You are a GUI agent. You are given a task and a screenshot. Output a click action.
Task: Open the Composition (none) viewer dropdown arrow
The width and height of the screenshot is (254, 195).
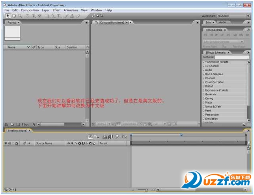(127, 22)
